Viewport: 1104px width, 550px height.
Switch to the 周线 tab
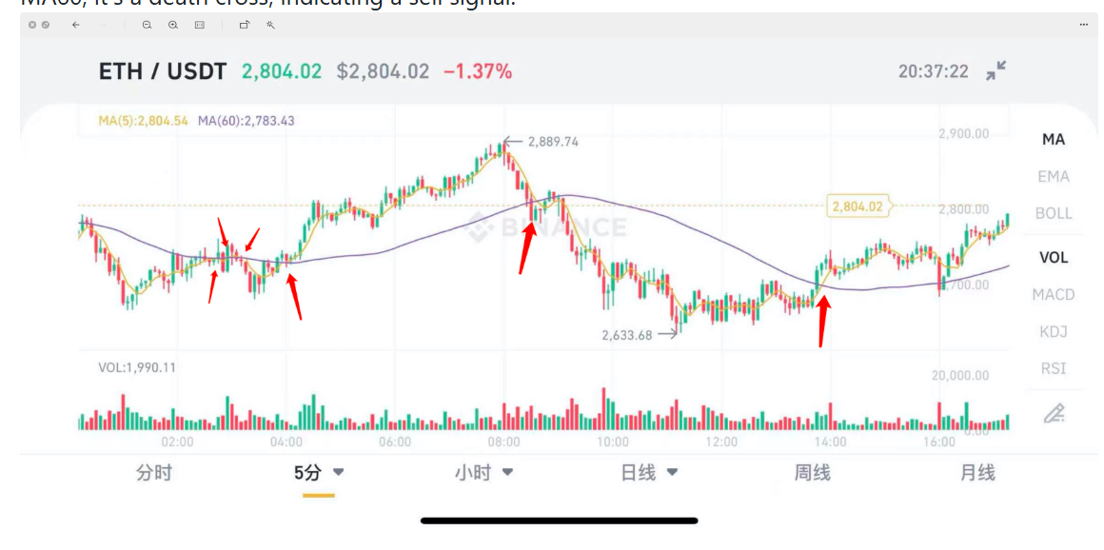pos(812,472)
